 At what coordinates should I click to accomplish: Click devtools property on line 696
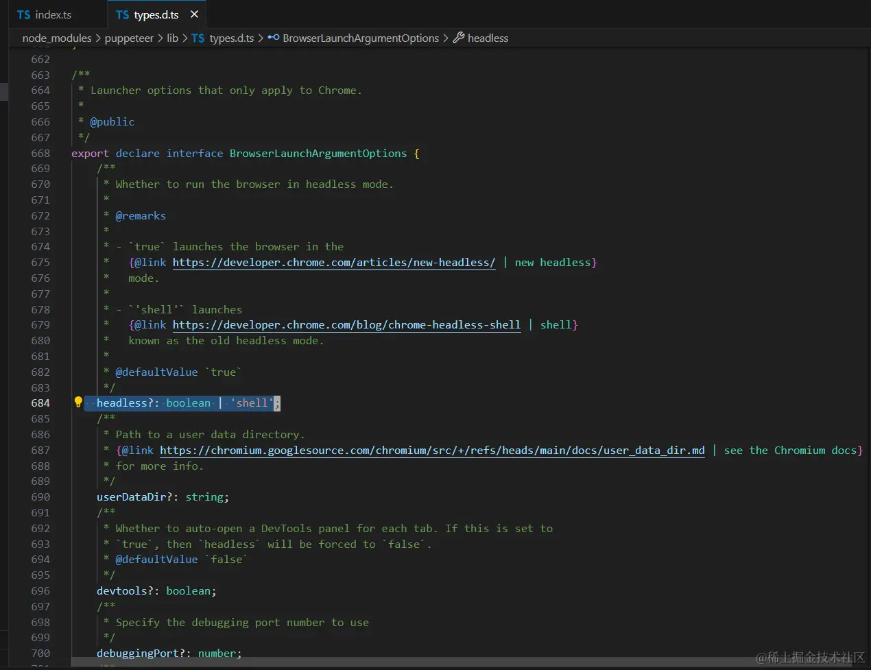coord(122,591)
